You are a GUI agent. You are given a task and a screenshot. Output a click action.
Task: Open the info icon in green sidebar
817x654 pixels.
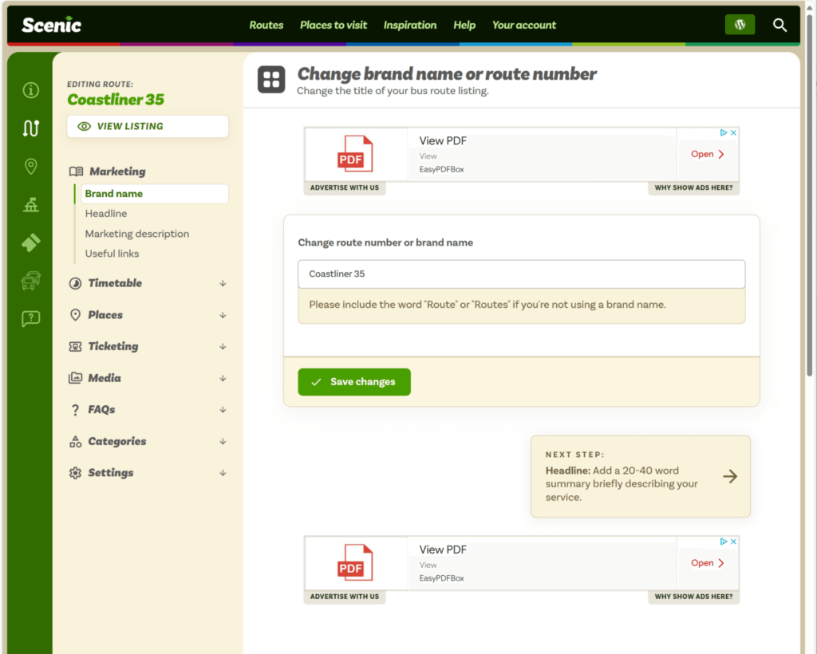coord(31,90)
